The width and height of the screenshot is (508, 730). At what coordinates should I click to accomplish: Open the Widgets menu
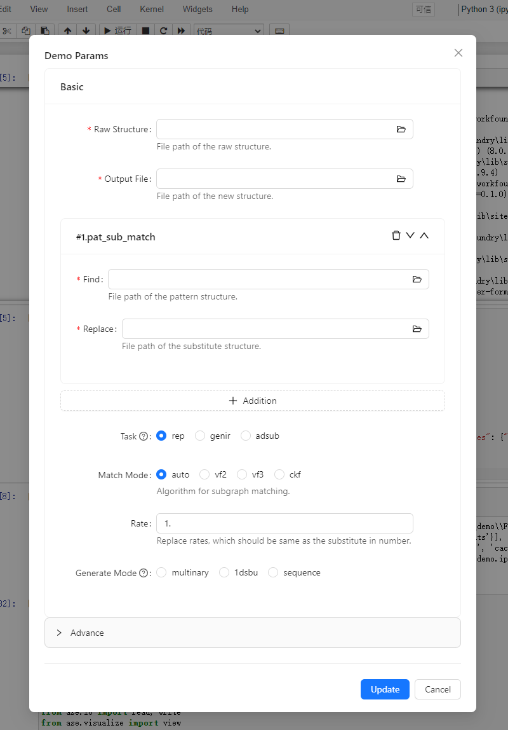tap(197, 9)
